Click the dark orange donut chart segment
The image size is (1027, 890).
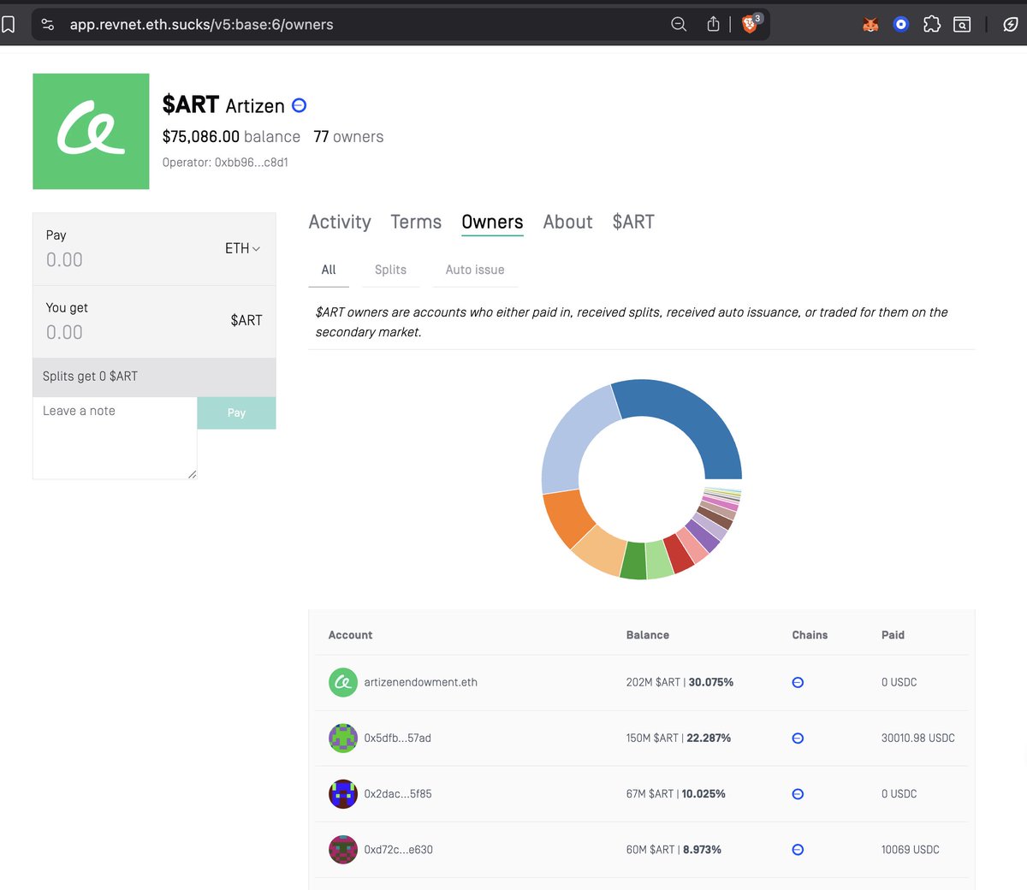(567, 516)
